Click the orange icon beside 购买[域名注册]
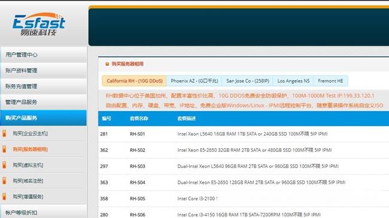The width and height of the screenshot is (389, 218). (4, 181)
